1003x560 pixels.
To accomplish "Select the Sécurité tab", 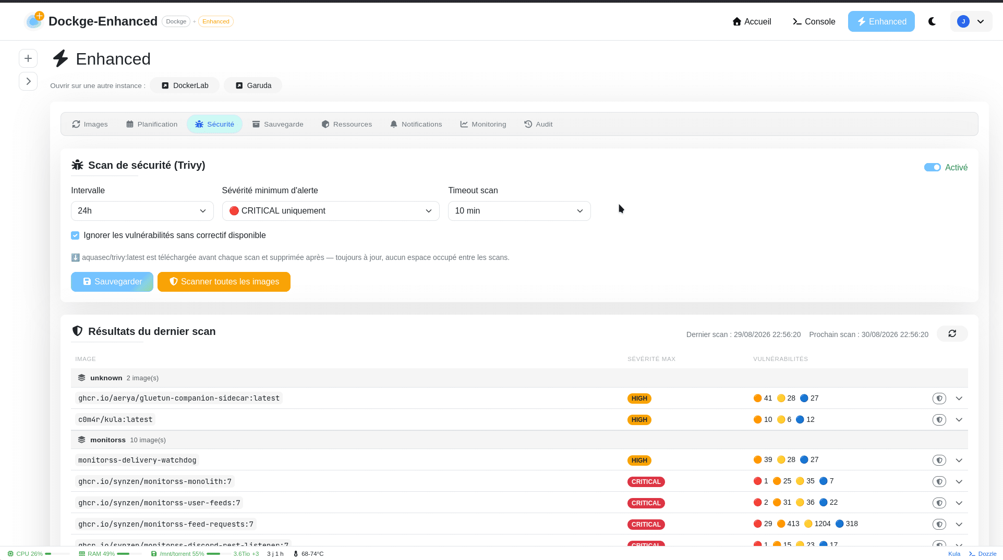I will (214, 124).
